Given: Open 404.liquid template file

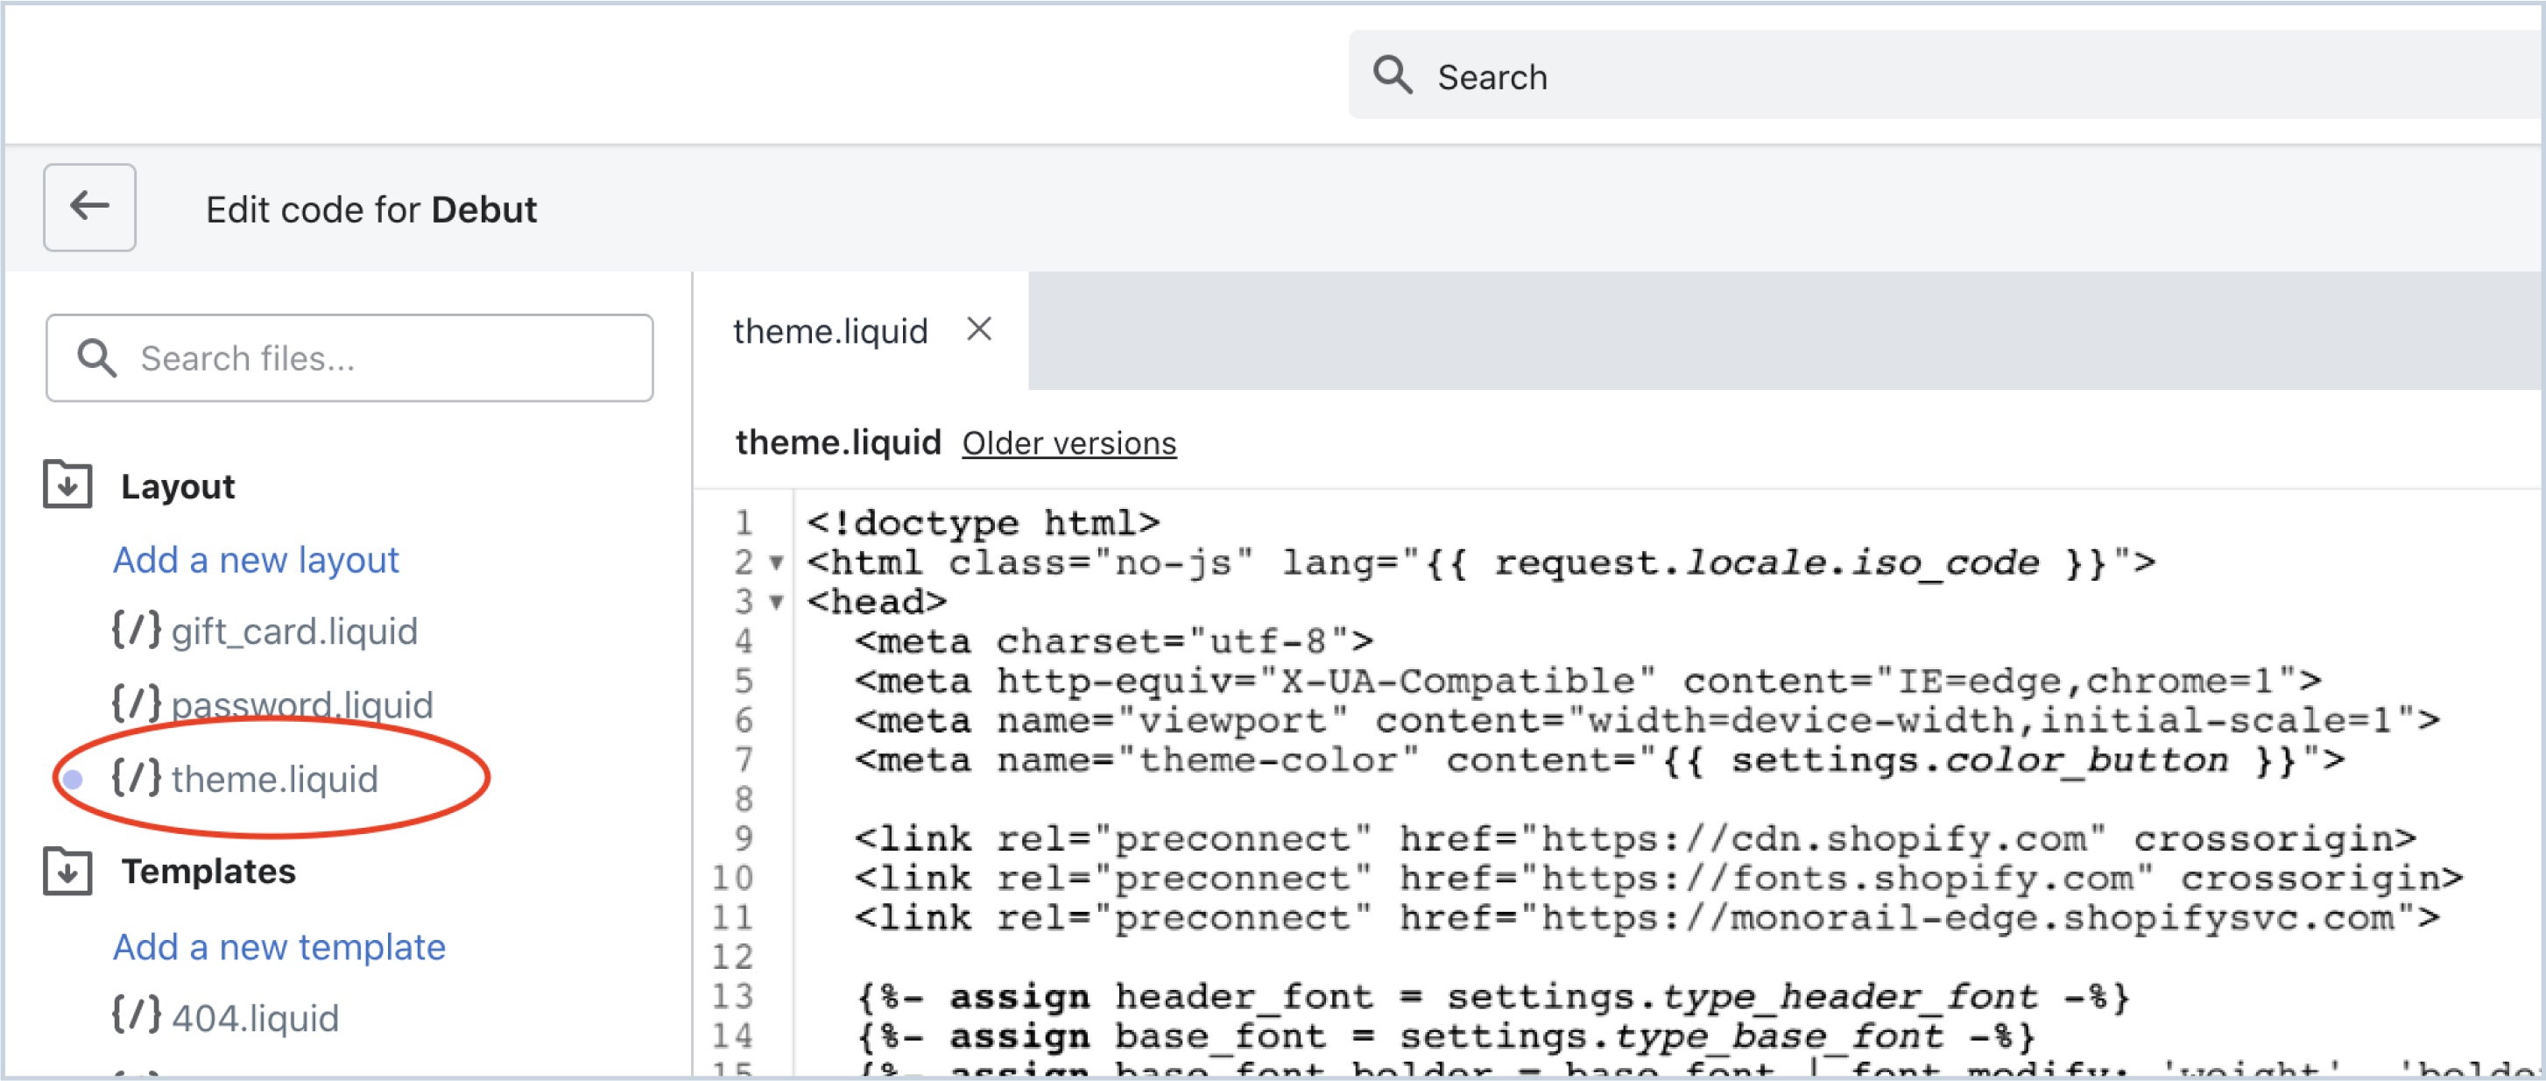Looking at the screenshot, I should [255, 1018].
